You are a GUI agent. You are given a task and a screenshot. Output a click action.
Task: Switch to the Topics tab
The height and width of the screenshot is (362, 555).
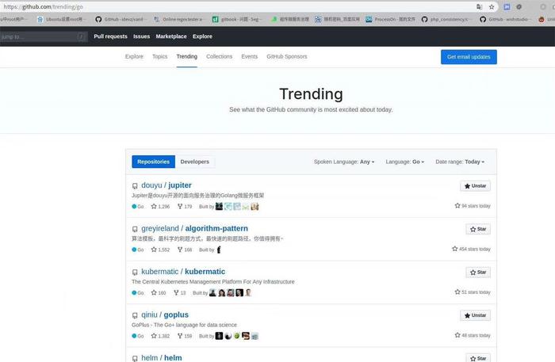pyautogui.click(x=159, y=56)
